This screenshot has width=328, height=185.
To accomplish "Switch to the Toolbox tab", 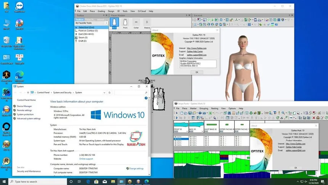I will coord(80,19).
